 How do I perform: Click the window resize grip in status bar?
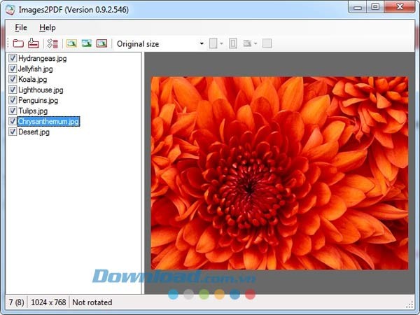point(409,304)
